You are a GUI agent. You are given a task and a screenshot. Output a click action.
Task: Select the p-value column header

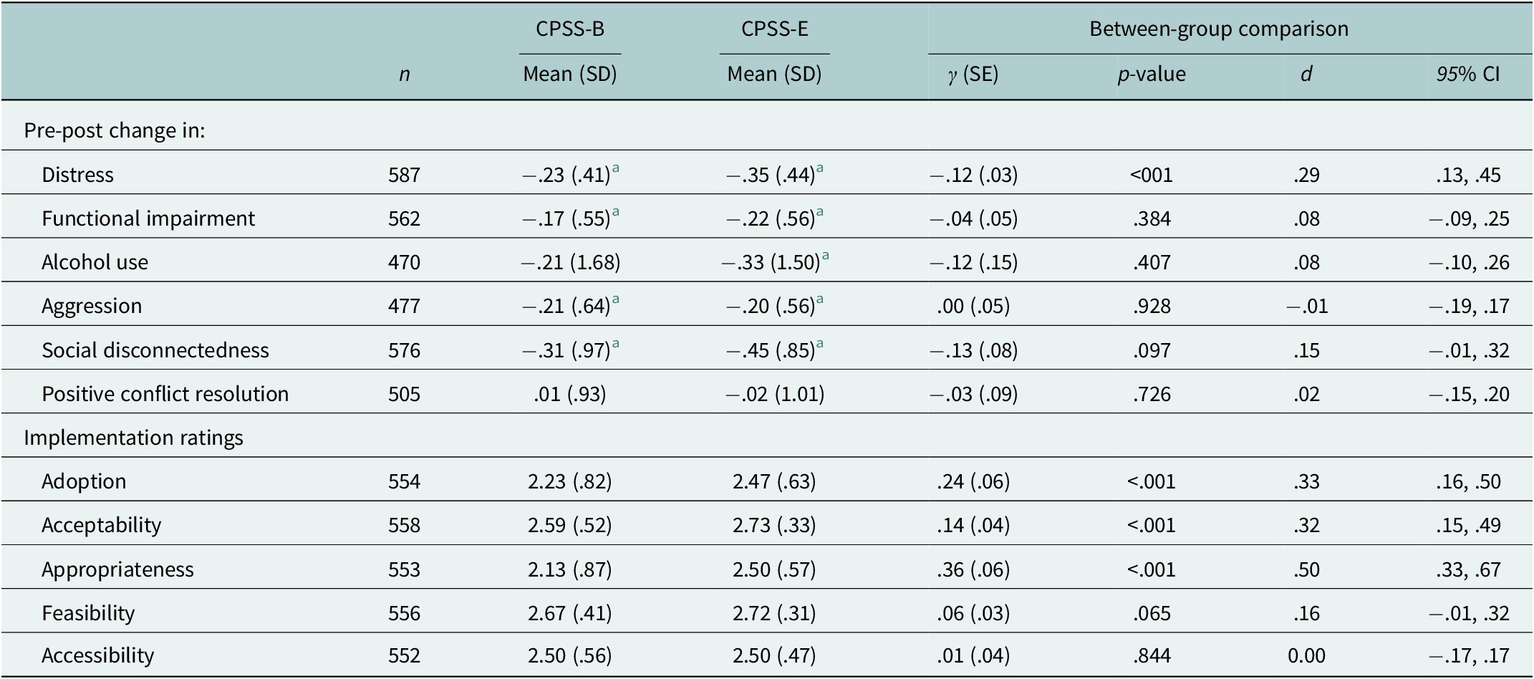point(1152,74)
